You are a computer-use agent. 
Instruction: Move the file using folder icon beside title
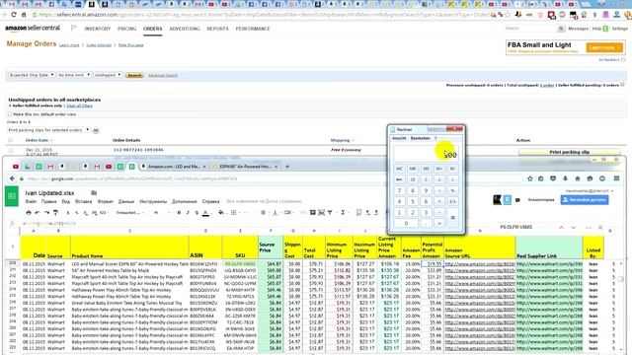tap(94, 193)
